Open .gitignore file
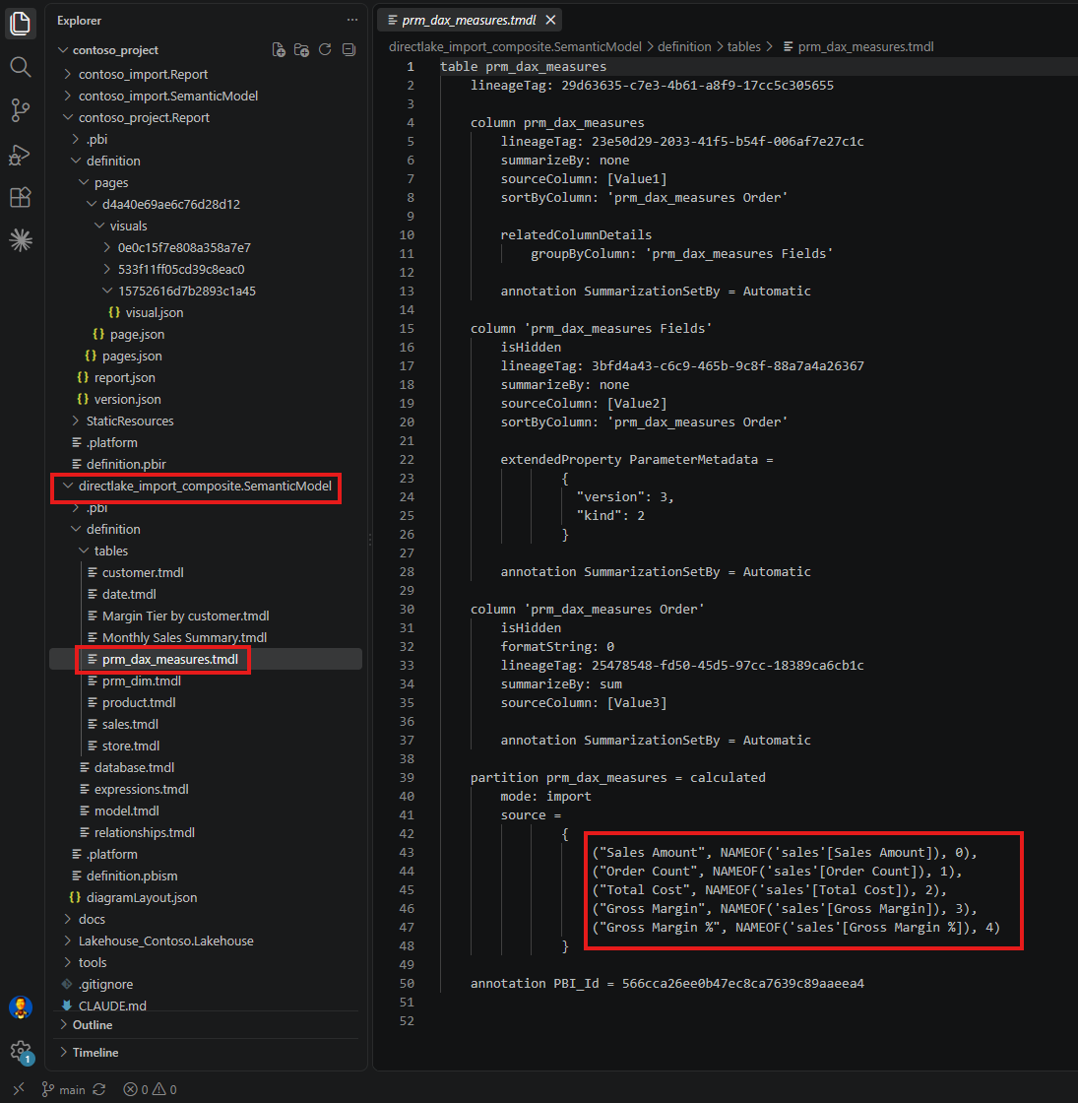1078x1103 pixels. click(x=105, y=984)
